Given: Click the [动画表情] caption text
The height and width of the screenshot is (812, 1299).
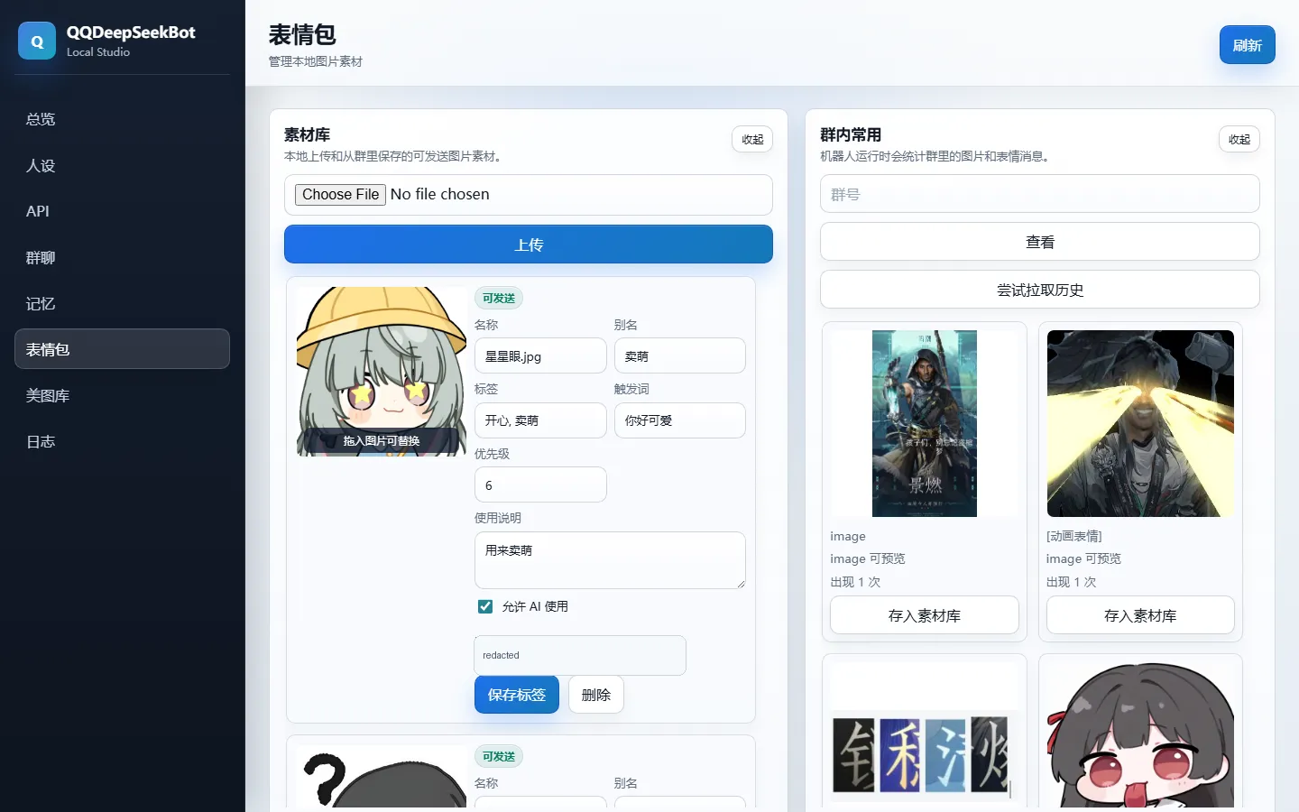Looking at the screenshot, I should 1074,536.
